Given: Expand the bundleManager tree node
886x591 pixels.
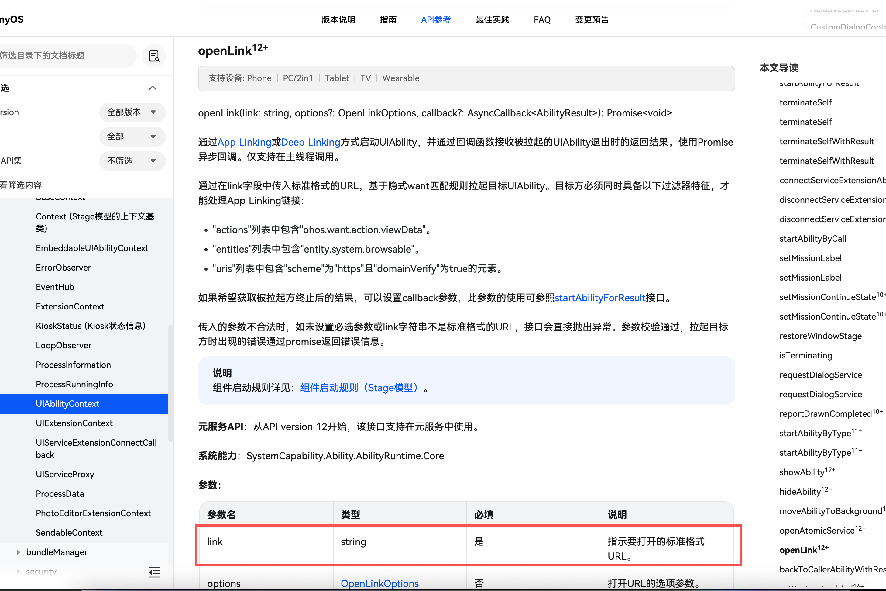Looking at the screenshot, I should click(x=19, y=552).
